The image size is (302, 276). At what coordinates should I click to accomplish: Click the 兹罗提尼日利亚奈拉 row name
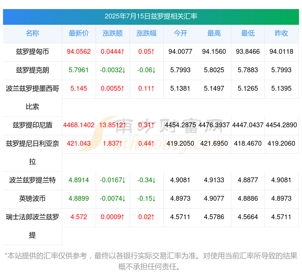click(x=32, y=152)
